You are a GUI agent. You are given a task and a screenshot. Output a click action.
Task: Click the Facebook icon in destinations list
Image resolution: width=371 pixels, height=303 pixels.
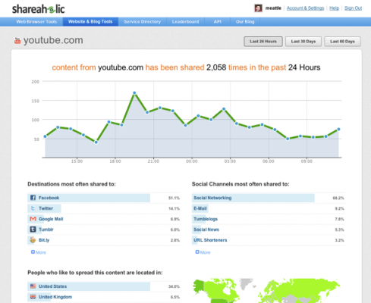pos(33,198)
